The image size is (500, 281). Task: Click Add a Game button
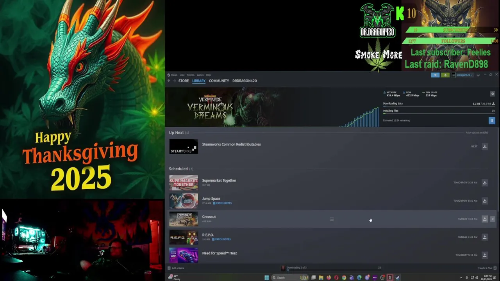[x=176, y=268]
